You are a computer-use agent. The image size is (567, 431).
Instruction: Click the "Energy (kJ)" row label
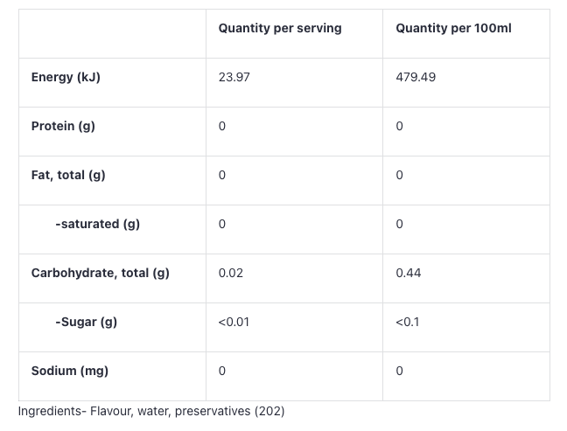point(66,77)
